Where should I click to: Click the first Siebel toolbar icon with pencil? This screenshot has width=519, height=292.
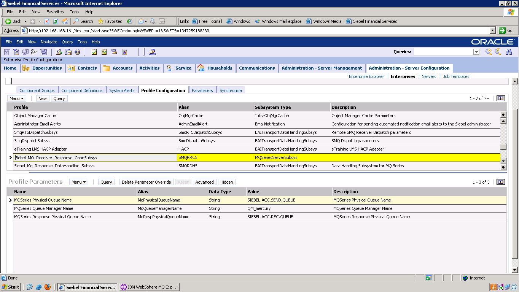coord(7,52)
